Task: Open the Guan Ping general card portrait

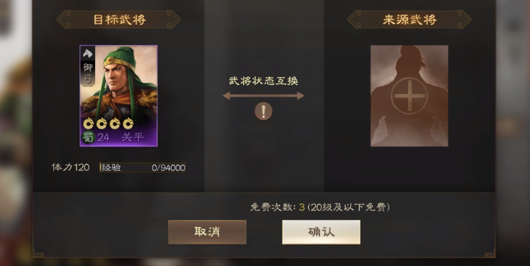Action: point(119,96)
